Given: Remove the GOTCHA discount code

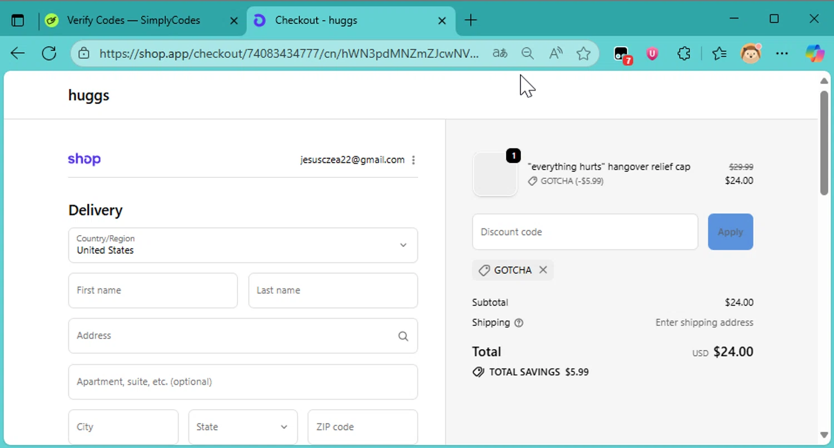Looking at the screenshot, I should (x=543, y=270).
